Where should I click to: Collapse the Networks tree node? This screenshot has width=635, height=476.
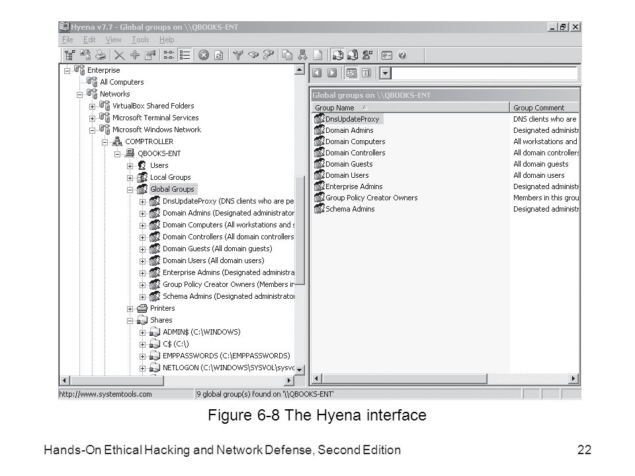pyautogui.click(x=80, y=95)
